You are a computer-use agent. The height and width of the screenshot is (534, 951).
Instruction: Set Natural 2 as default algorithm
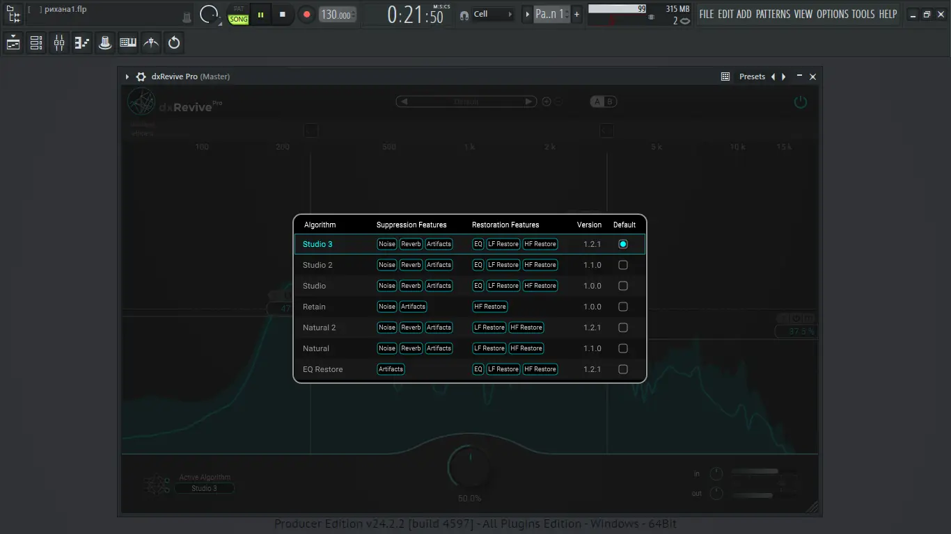point(623,327)
